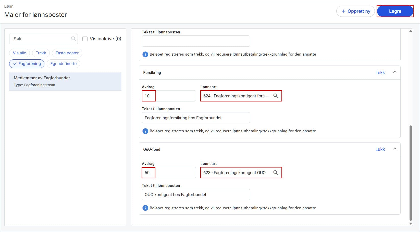This screenshot has width=420, height=232.
Task: Toggle the Vis inaktive checkbox
Action: [x=85, y=39]
